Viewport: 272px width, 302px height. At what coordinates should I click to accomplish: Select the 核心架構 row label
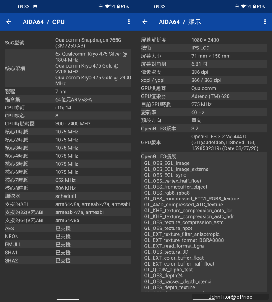click(x=15, y=68)
